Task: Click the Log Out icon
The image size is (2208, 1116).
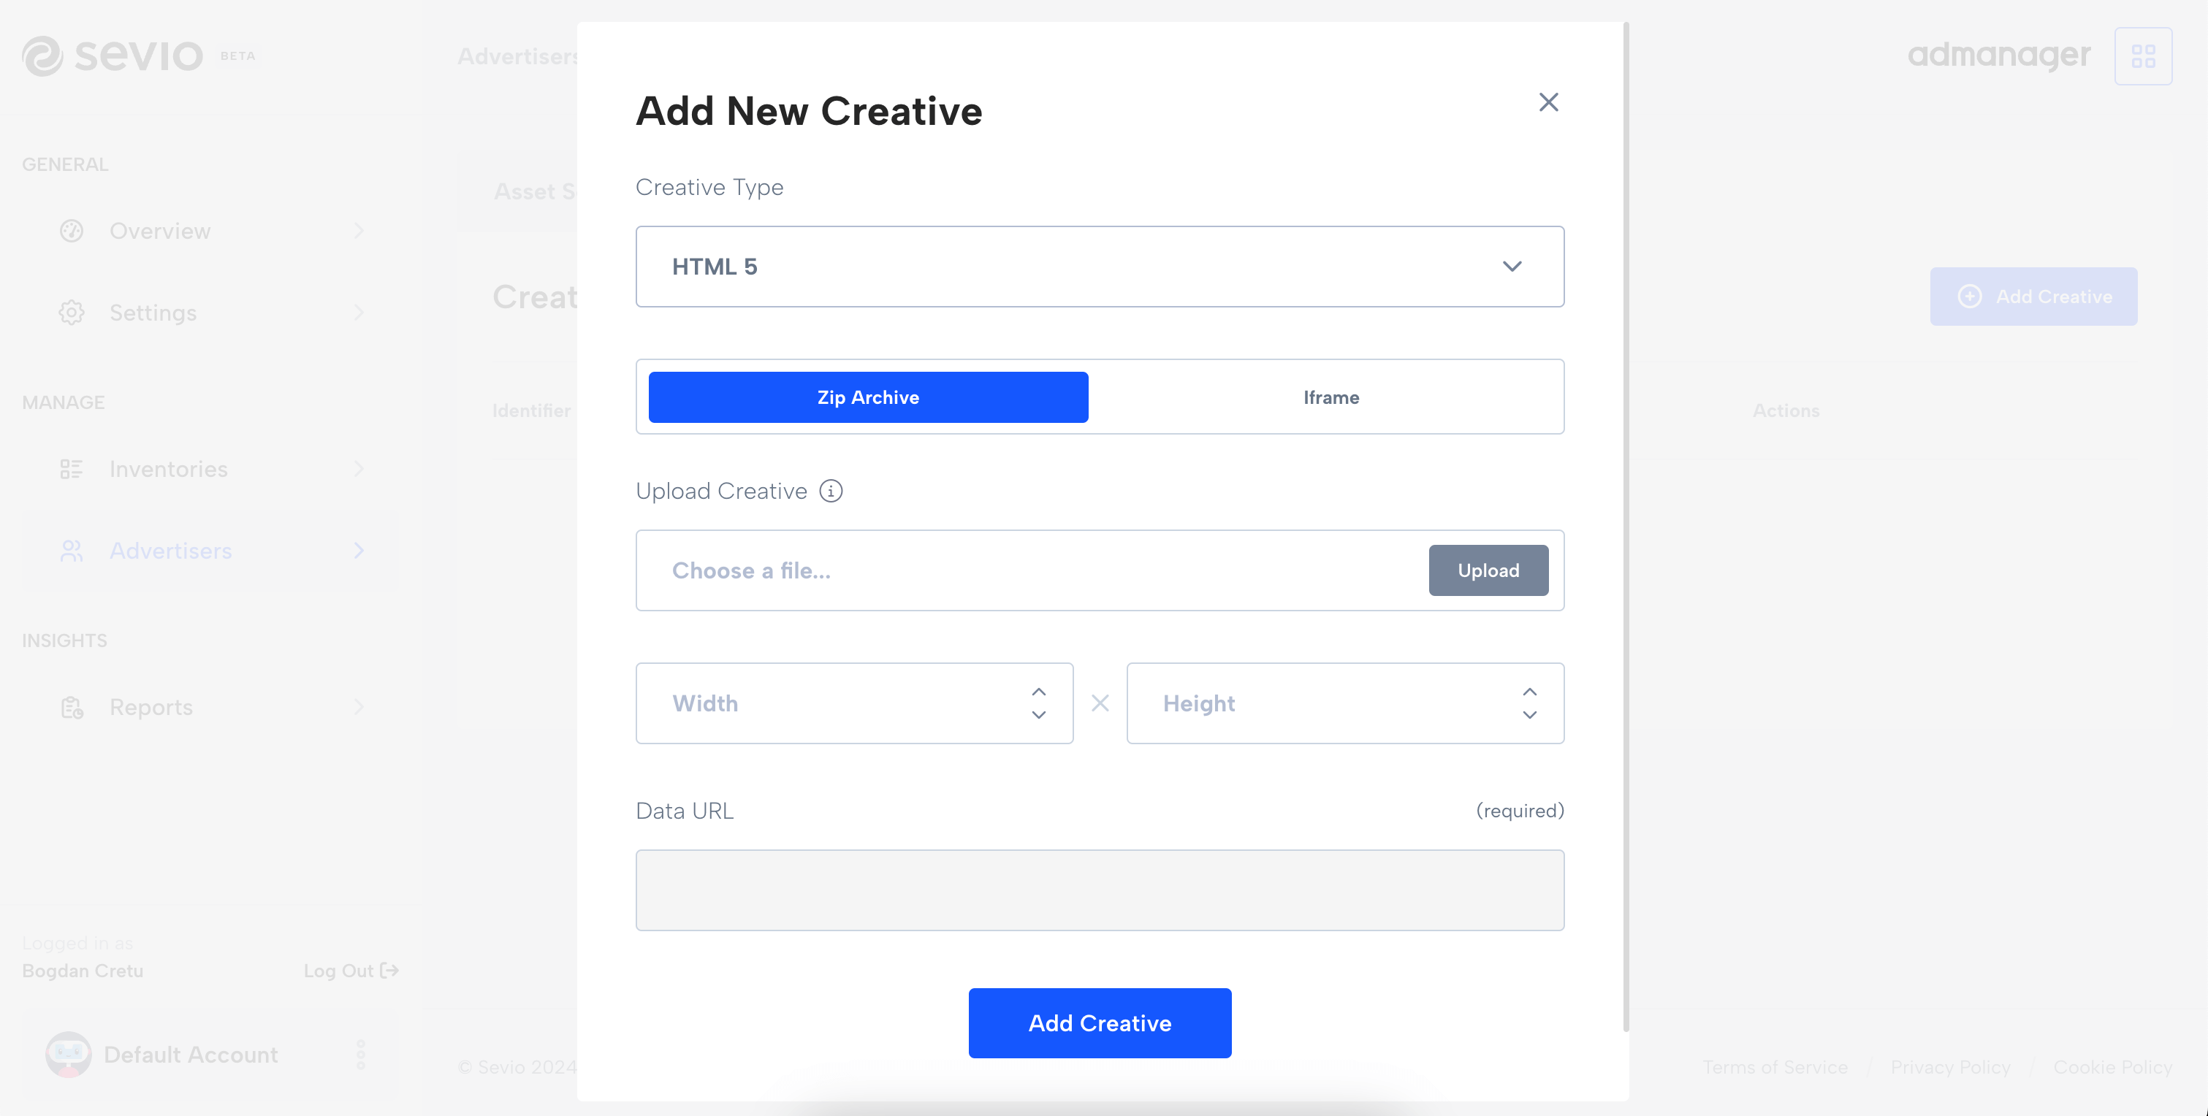Action: tap(390, 970)
